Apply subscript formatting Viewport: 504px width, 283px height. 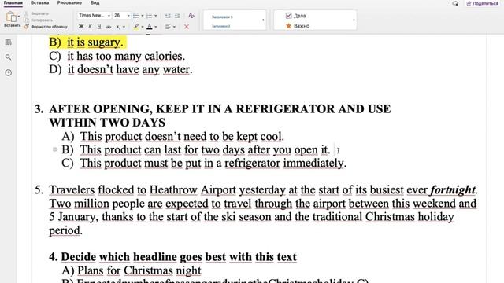coord(118,27)
